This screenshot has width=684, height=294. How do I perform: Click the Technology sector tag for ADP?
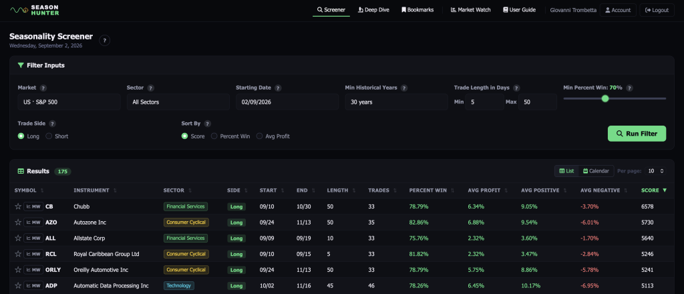[x=179, y=286]
